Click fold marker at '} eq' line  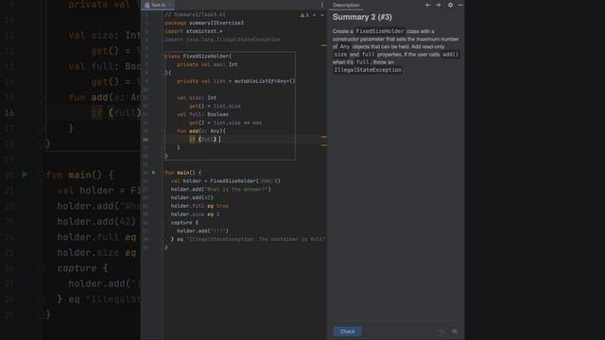[163, 239]
